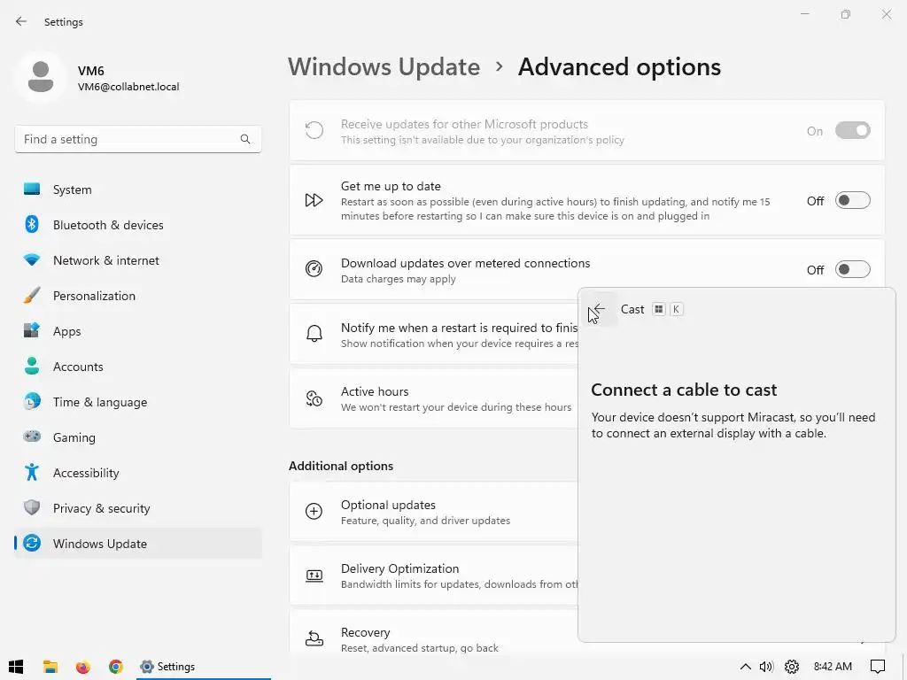Click the clock icon next to Active hours
The width and height of the screenshot is (907, 680).
pyautogui.click(x=314, y=398)
